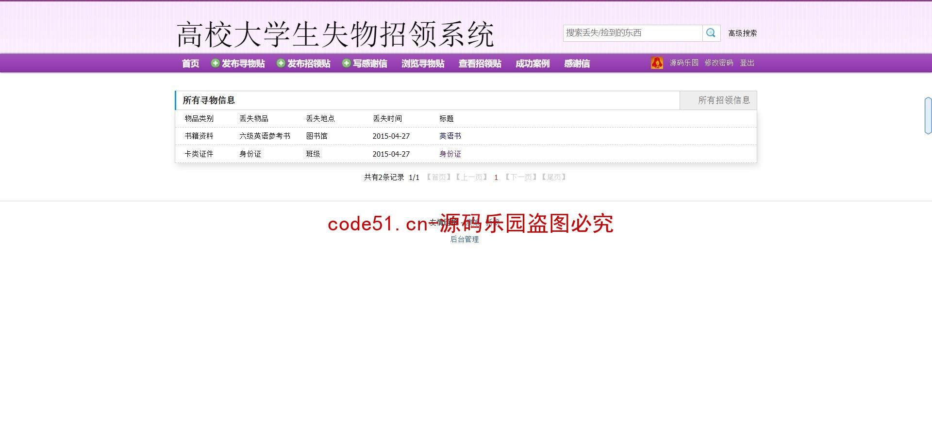
Task: Click the 高校大学生失物招领系统 site title
Action: click(x=335, y=34)
